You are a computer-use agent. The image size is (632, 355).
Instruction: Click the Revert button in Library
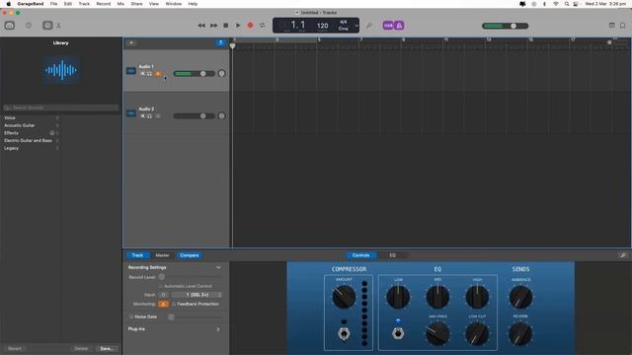[x=15, y=348]
